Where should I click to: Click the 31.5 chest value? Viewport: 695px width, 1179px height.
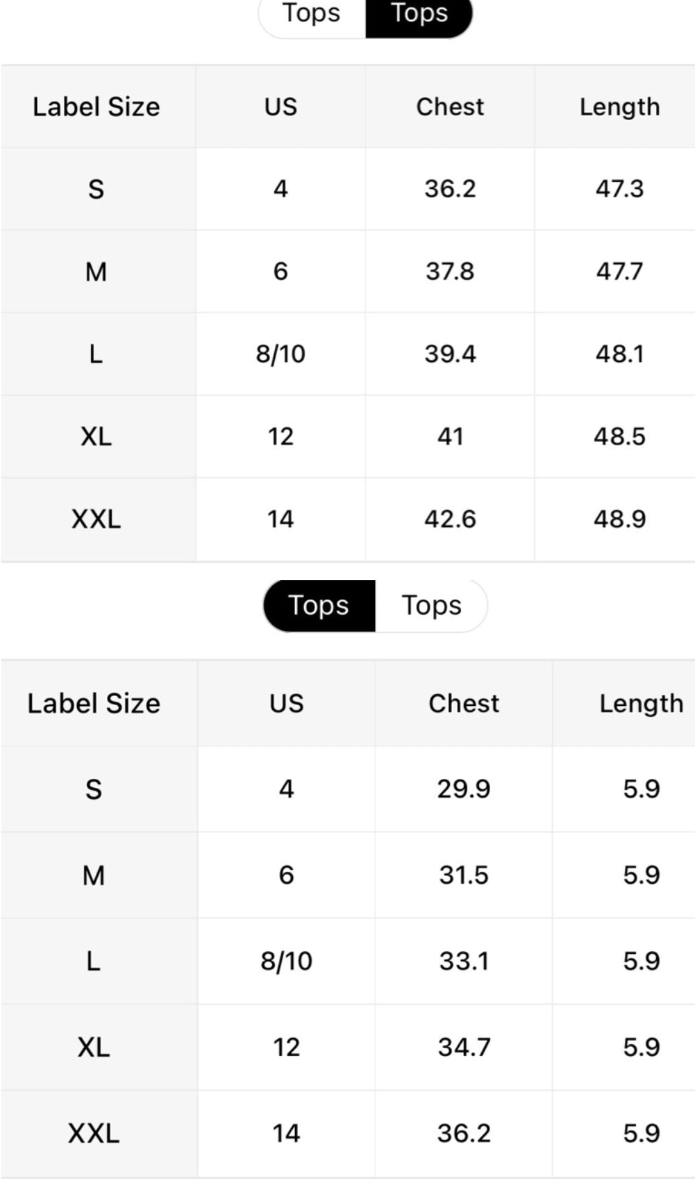coord(464,875)
